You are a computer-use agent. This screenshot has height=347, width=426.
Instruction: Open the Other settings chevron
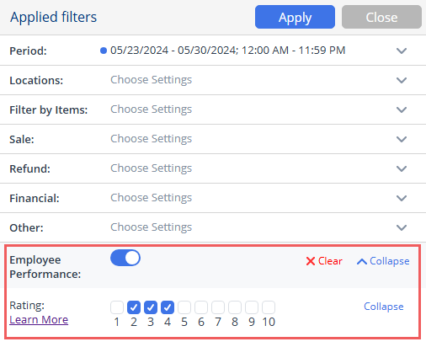point(402,227)
